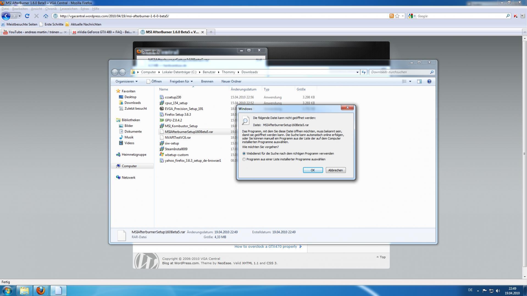Click Brennen in Explorer toolbar
Viewport: 527px width, 296px height.
(207, 81)
